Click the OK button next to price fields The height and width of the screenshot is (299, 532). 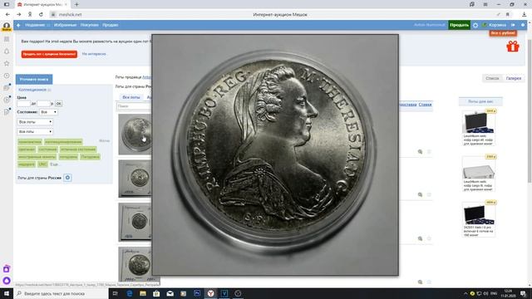click(x=59, y=103)
